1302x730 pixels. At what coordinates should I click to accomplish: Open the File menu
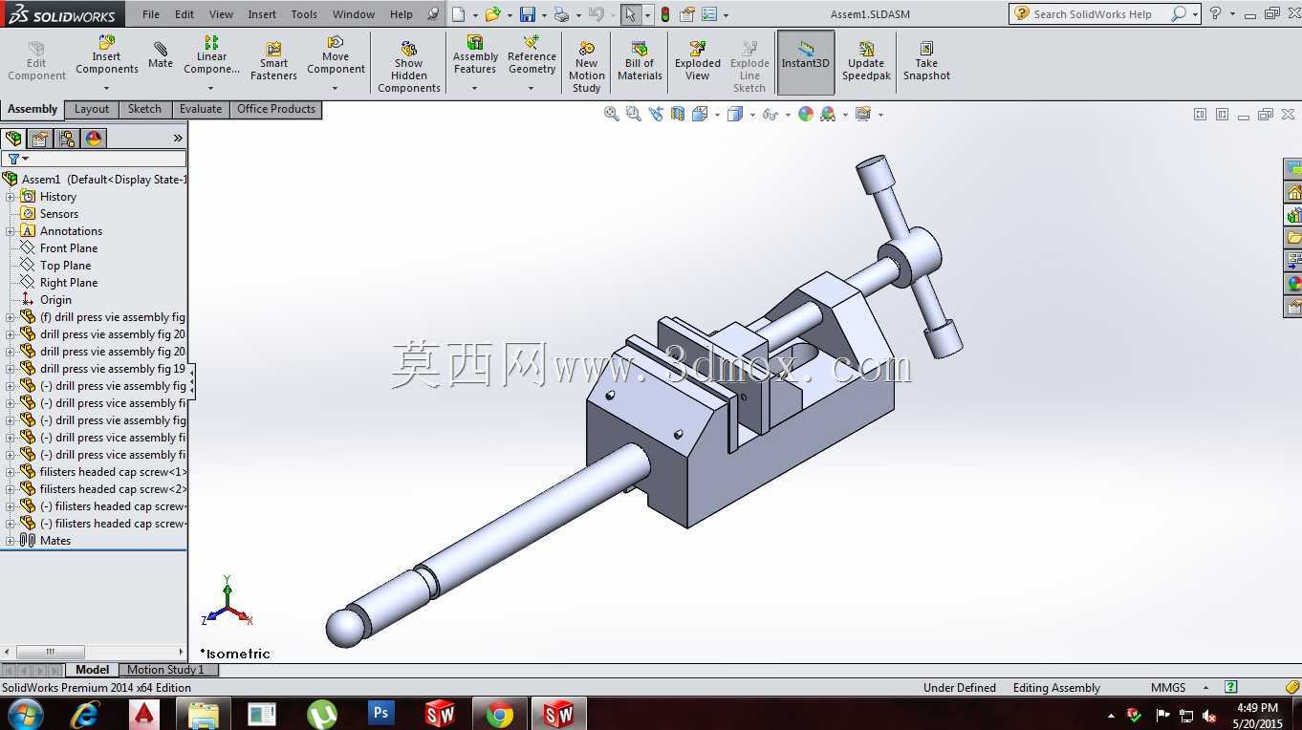151,14
